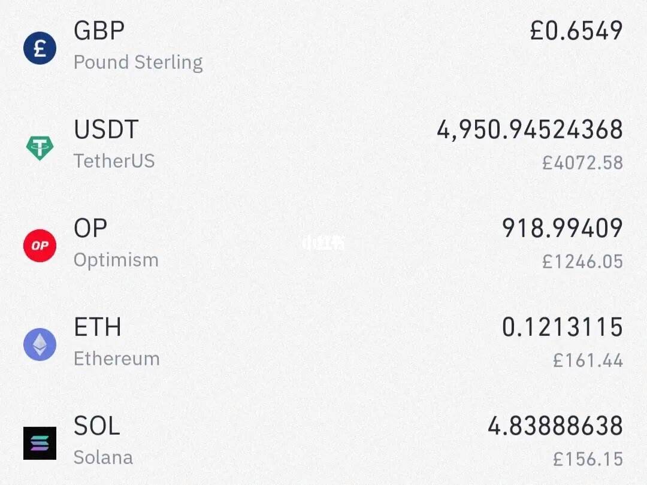Open the USDT asset title
647x485 pixels.
point(106,129)
